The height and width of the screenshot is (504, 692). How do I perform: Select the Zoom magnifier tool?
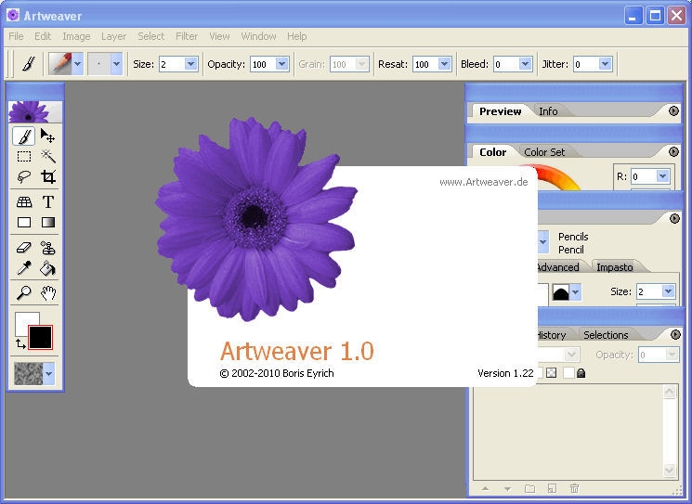(24, 292)
